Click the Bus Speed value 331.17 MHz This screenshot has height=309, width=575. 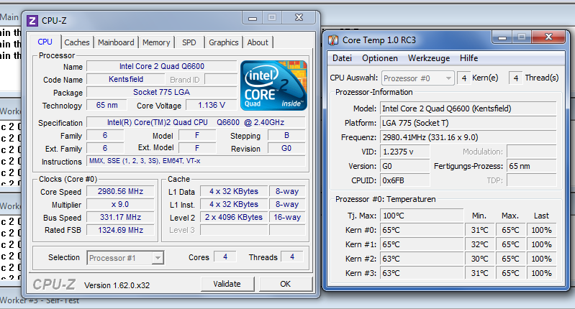pyautogui.click(x=120, y=217)
